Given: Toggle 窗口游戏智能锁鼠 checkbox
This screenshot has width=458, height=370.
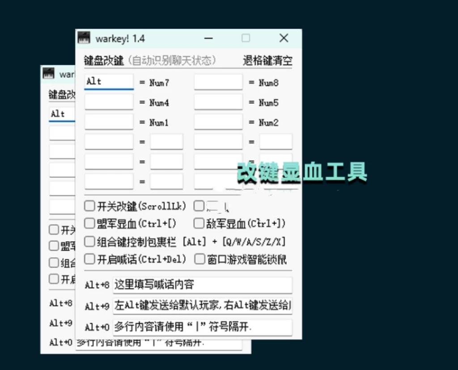Looking at the screenshot, I should (200, 259).
